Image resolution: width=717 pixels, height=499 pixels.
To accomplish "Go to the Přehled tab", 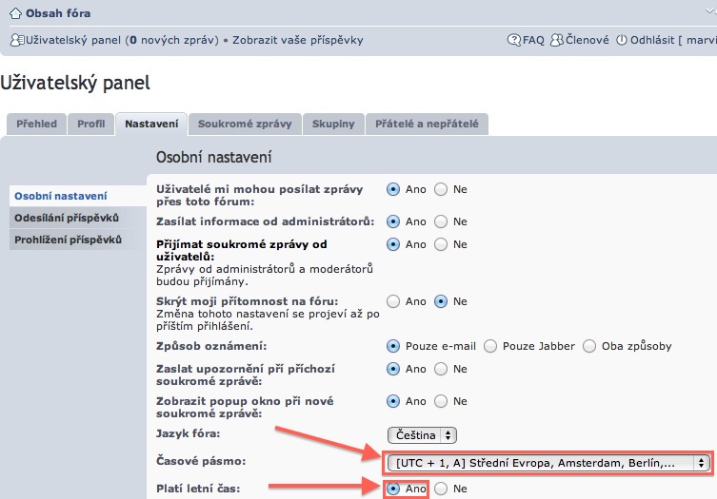I will [x=36, y=125].
